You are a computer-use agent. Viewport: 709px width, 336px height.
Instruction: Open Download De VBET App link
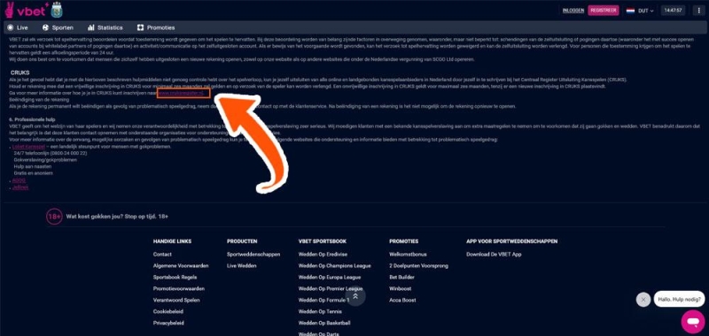(x=494, y=255)
